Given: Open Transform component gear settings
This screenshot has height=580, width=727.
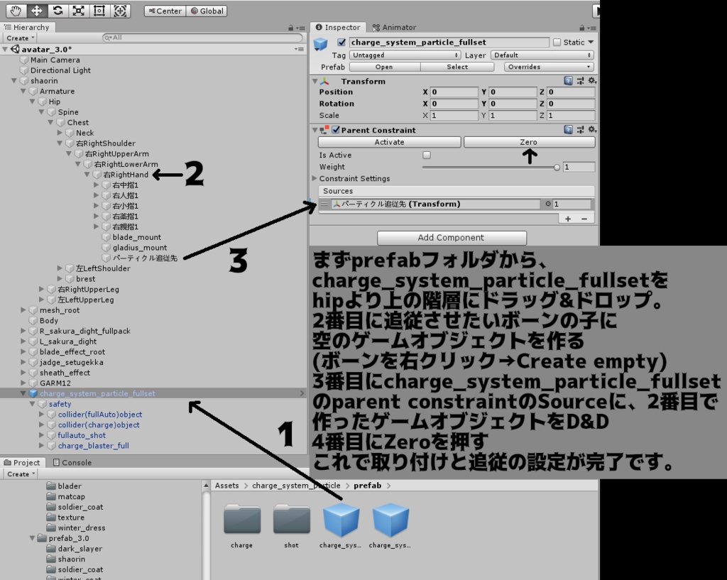Looking at the screenshot, I should [x=591, y=81].
